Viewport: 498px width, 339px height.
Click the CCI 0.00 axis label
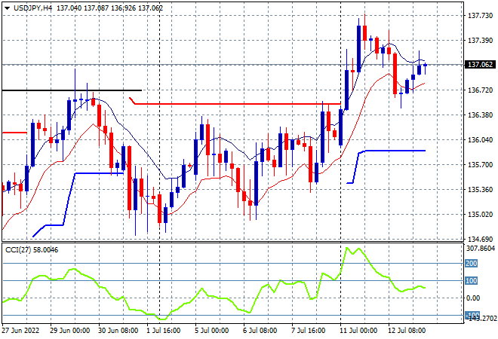[x=473, y=298]
